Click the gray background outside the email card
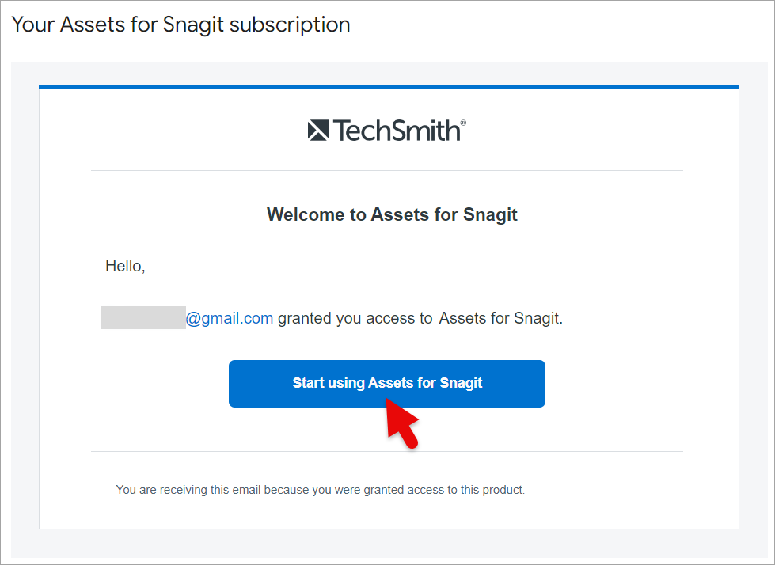Screen dimensions: 775x565 [25, 296]
